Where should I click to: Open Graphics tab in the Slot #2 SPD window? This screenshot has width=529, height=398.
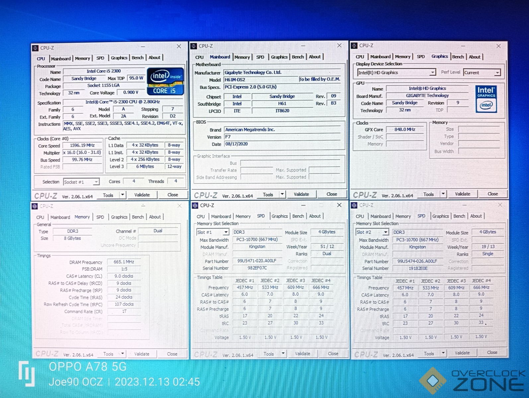440,216
